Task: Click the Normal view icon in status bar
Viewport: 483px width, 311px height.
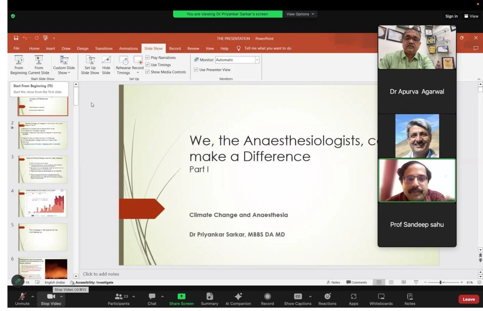Action: [x=379, y=282]
